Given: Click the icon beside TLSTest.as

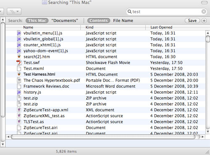Looking at the screenshot, I should click(x=19, y=121).
